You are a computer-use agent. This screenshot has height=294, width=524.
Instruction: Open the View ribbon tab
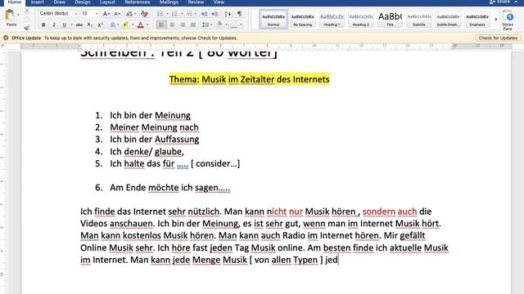(219, 2)
